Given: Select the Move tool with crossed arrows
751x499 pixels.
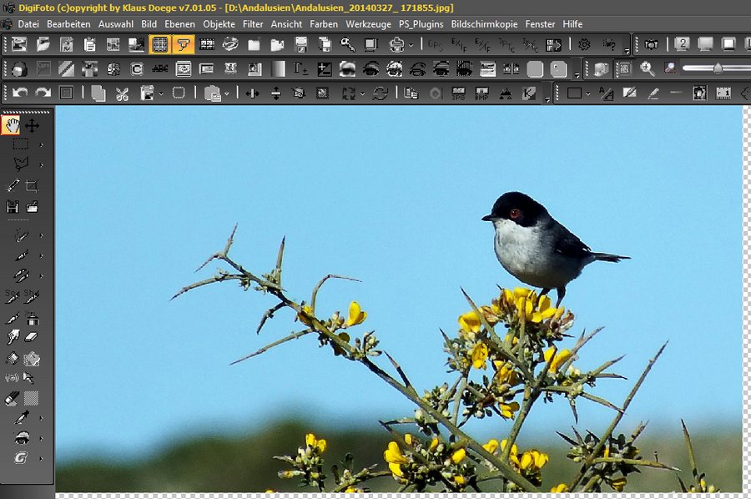Looking at the screenshot, I should tap(32, 126).
